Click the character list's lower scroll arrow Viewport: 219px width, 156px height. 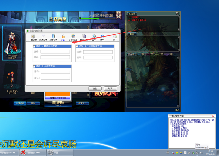(x=88, y=95)
